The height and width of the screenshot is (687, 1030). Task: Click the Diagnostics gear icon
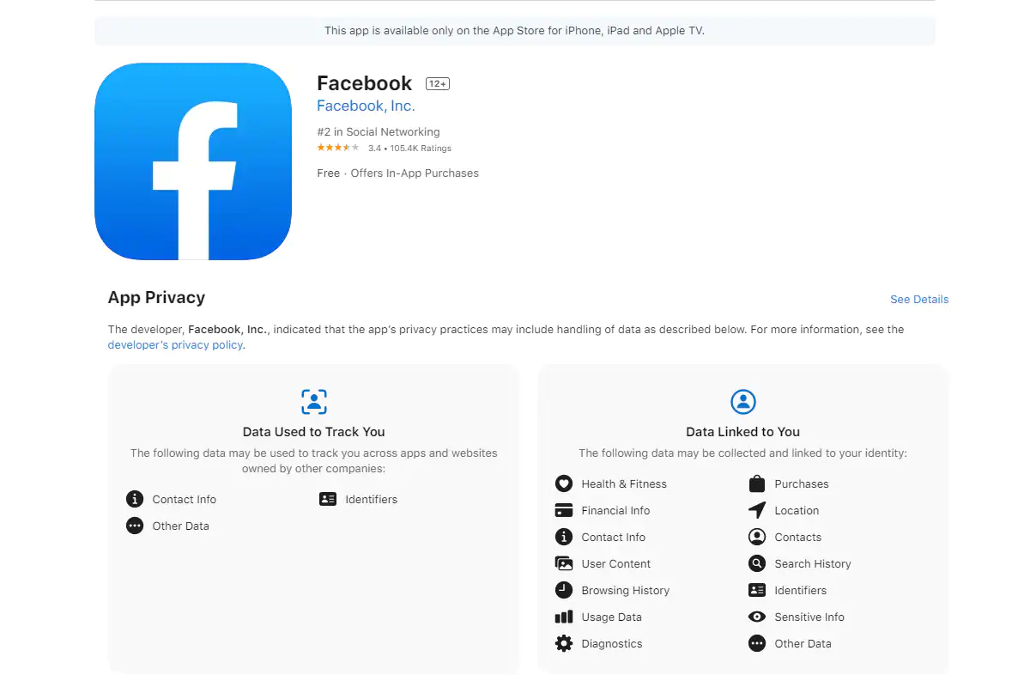564,643
